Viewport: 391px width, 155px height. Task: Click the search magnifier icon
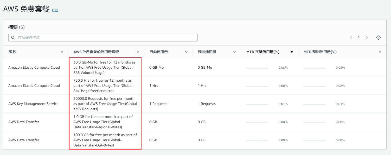coord(13,38)
